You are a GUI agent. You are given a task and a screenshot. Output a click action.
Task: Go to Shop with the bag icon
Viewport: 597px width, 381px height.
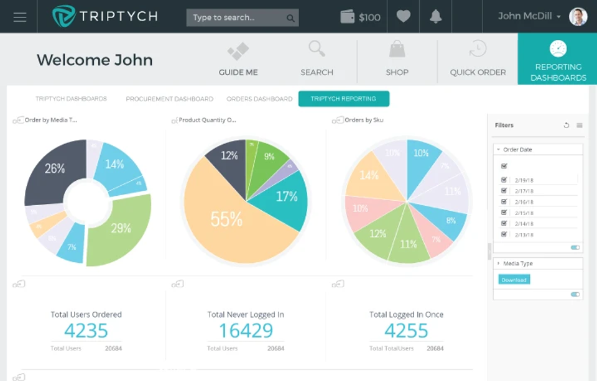click(x=397, y=59)
